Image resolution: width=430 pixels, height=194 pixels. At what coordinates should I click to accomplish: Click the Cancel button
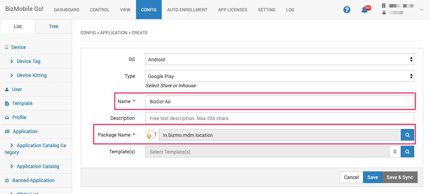[351, 177]
